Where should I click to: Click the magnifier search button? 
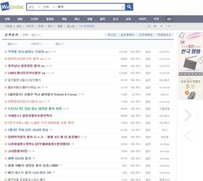[129, 7]
